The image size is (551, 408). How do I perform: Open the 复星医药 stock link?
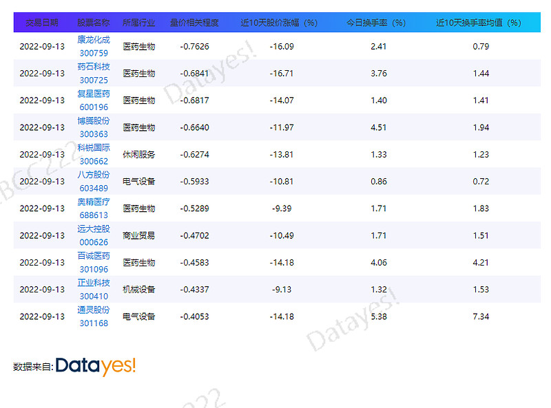[94, 94]
